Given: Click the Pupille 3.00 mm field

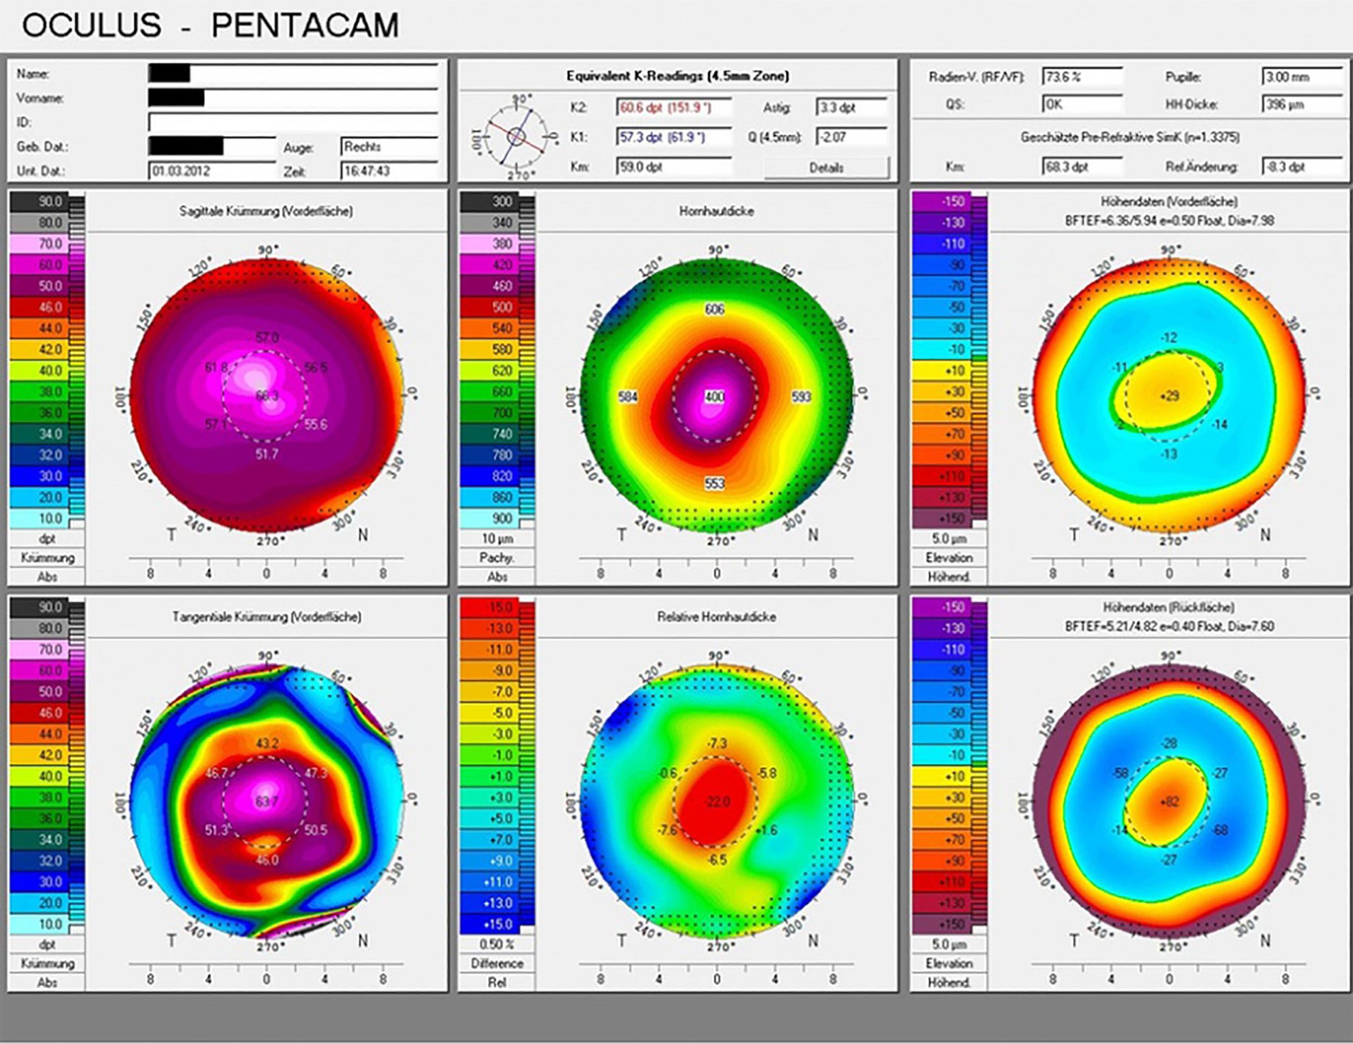Looking at the screenshot, I should (1301, 77).
